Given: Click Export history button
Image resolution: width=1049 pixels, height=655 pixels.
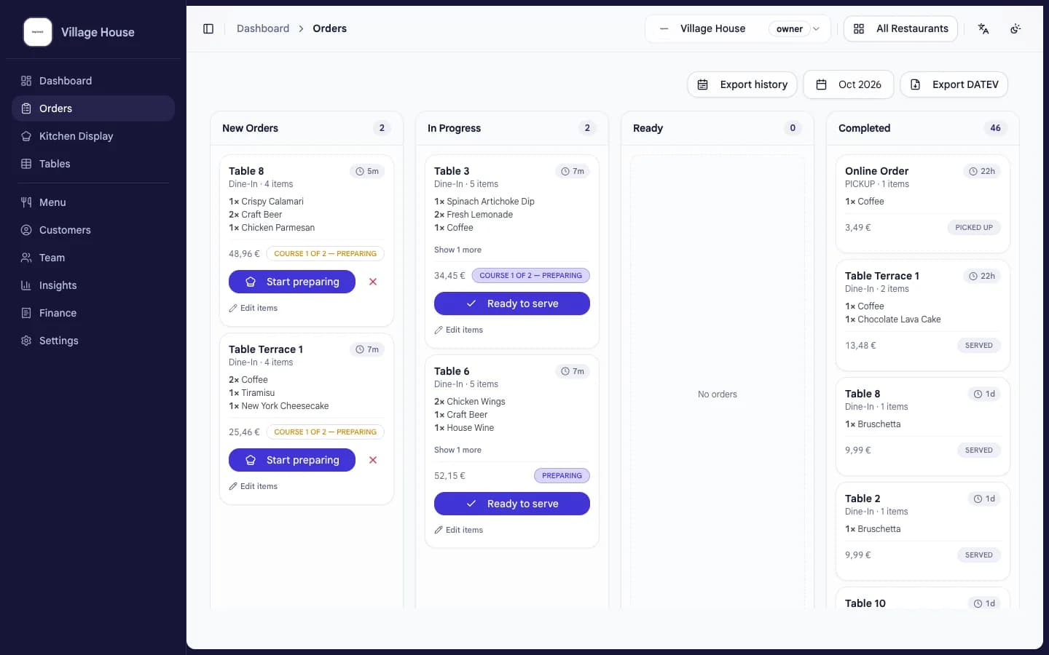Looking at the screenshot, I should pyautogui.click(x=742, y=84).
